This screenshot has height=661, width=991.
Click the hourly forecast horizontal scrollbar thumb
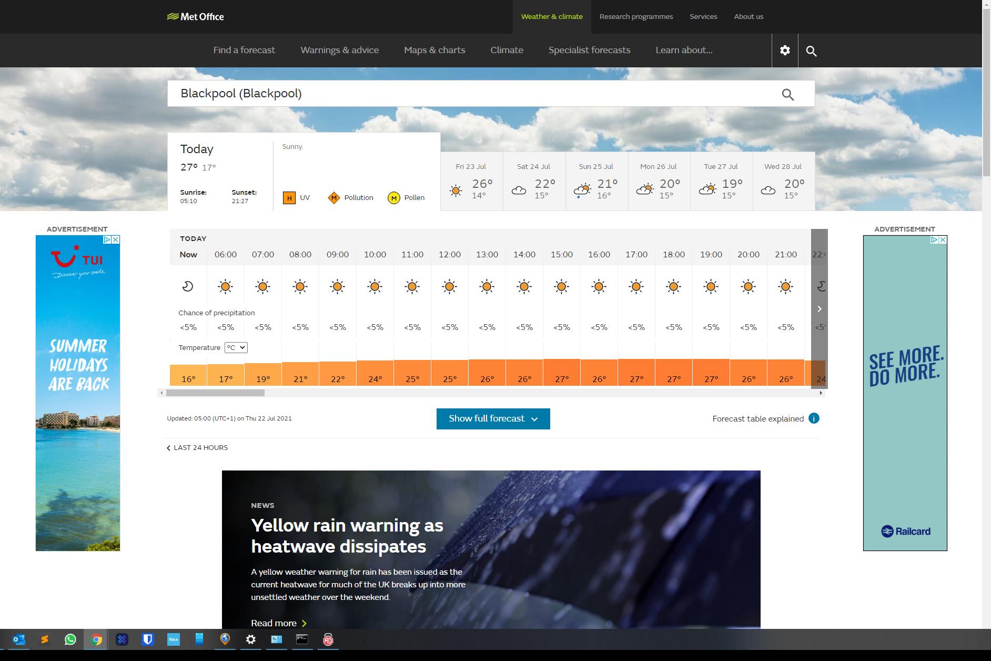(215, 393)
